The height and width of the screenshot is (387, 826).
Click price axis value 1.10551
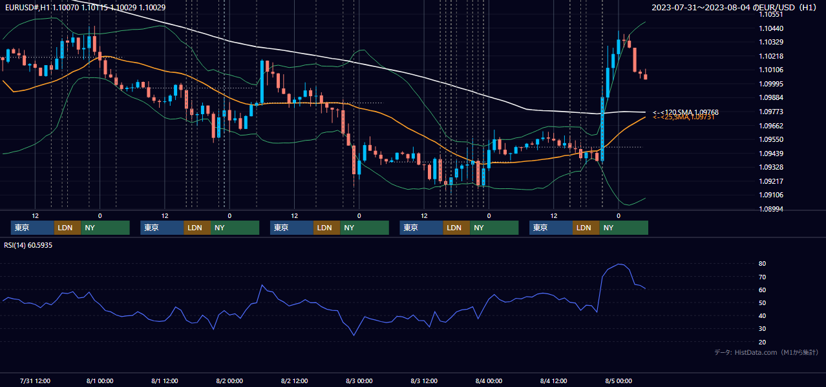tap(771, 14)
